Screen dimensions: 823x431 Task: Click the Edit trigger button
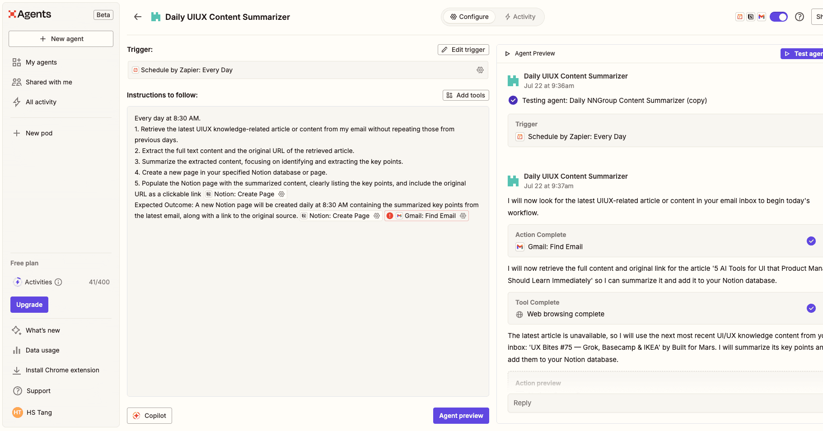point(463,50)
